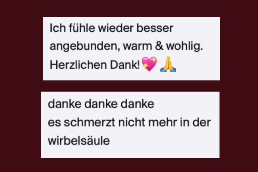Image resolution: width=258 pixels, height=172 pixels.
Task: Click the word 'fühle' in first message
Action: point(82,28)
